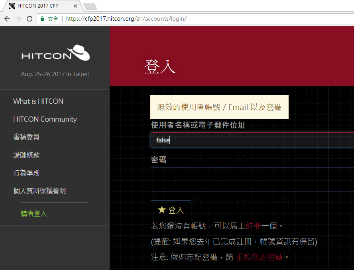Click the browser back arrow

pyautogui.click(x=7, y=19)
